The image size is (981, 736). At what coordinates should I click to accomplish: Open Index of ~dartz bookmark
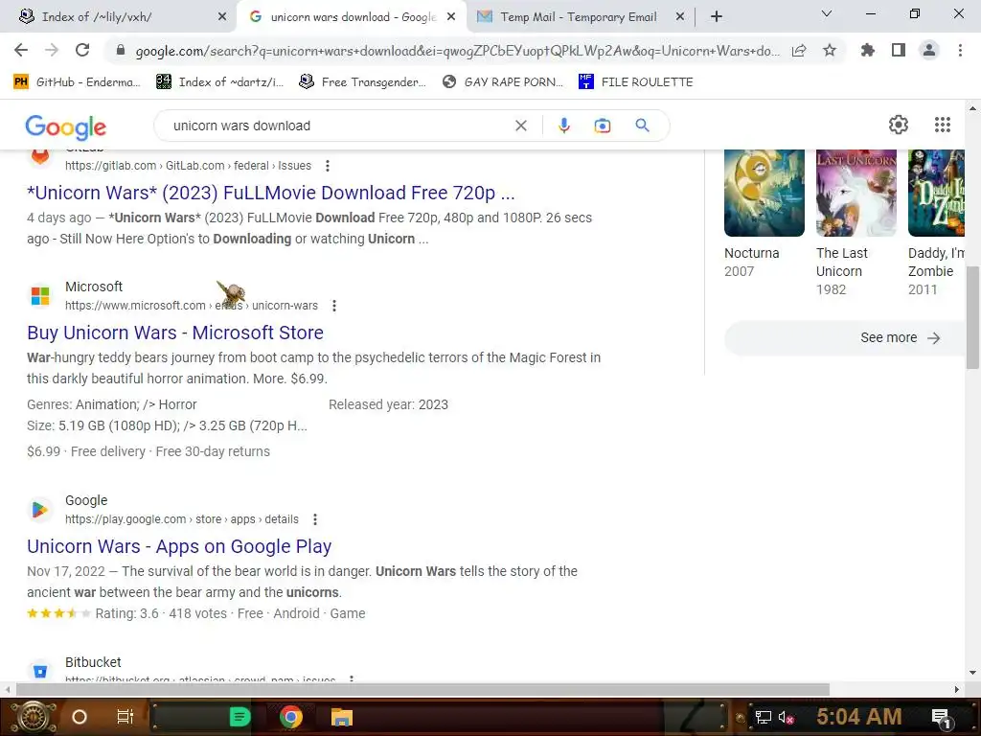[x=220, y=82]
